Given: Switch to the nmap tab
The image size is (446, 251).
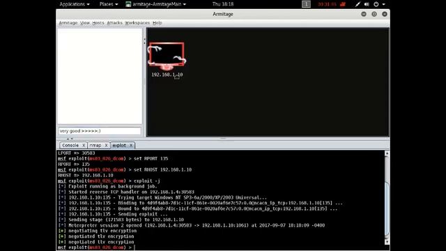Looking at the screenshot, I should 95,145.
